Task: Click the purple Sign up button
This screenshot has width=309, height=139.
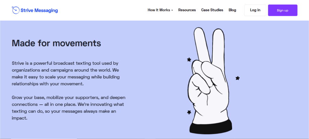Action: point(283,10)
